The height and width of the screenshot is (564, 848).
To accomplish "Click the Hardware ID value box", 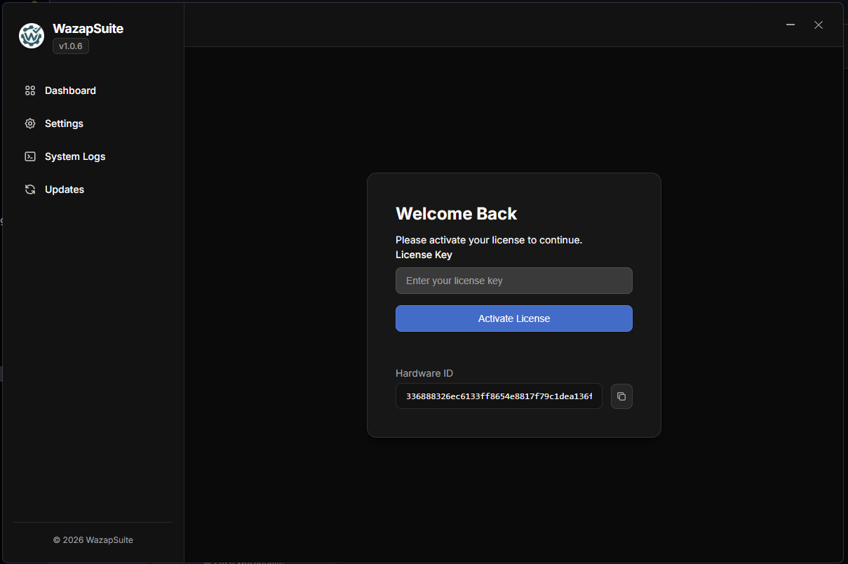I will point(499,396).
